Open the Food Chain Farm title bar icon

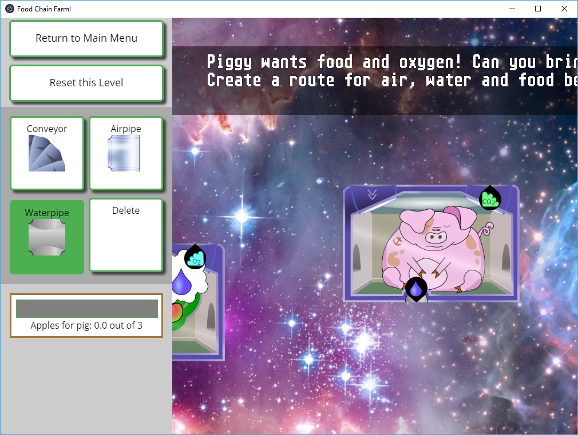pyautogui.click(x=9, y=9)
